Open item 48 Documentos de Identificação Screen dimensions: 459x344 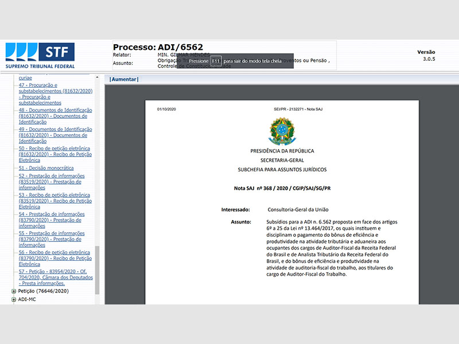[55, 116]
